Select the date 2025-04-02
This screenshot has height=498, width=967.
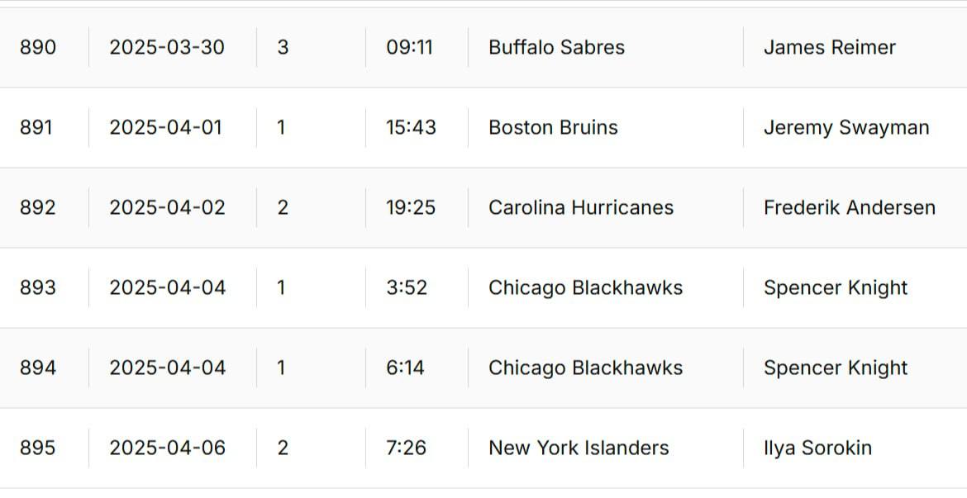[x=167, y=207]
